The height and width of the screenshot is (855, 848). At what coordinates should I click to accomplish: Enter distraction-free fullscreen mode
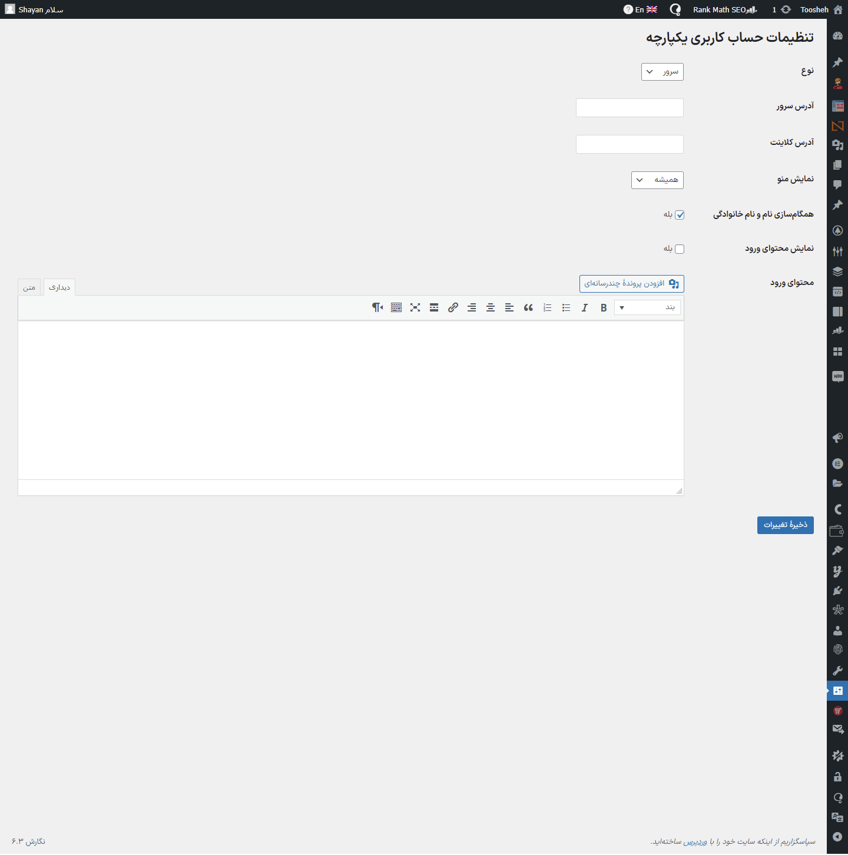[x=415, y=307]
